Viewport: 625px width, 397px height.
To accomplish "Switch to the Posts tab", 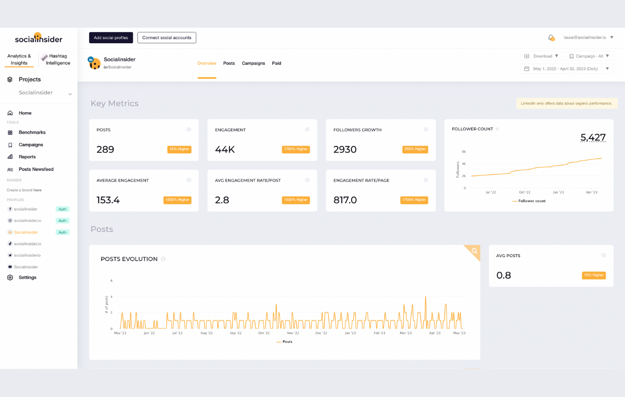I will [x=229, y=64].
